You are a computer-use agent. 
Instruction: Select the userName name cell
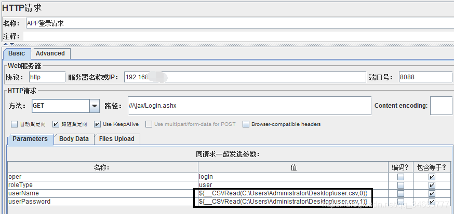coord(103,193)
